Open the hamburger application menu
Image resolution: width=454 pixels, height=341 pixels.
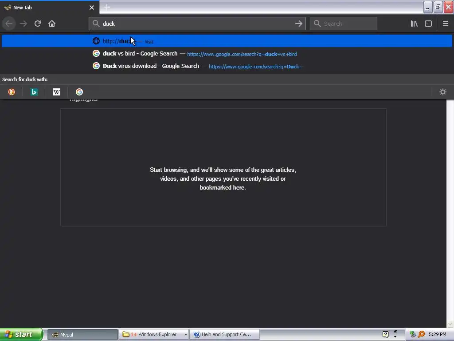pos(446,24)
